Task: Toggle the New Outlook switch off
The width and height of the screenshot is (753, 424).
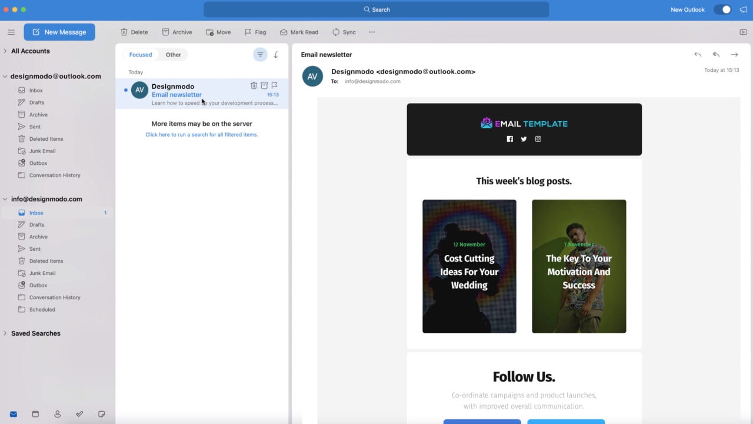Action: point(722,9)
